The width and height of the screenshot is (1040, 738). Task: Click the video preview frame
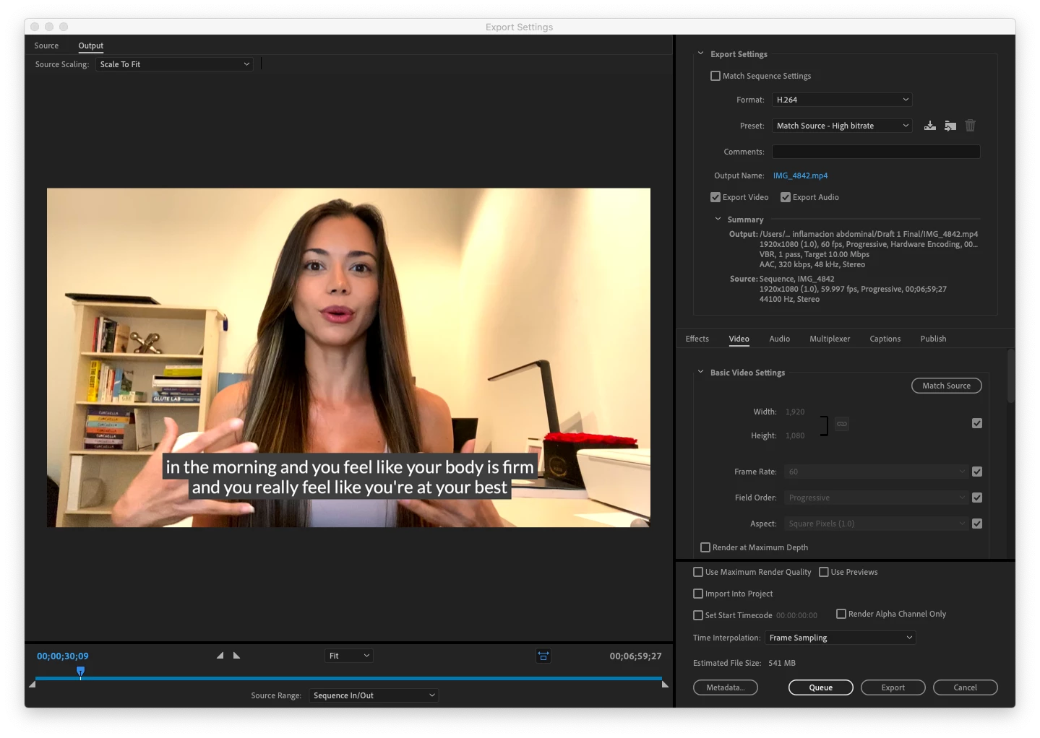(x=348, y=357)
